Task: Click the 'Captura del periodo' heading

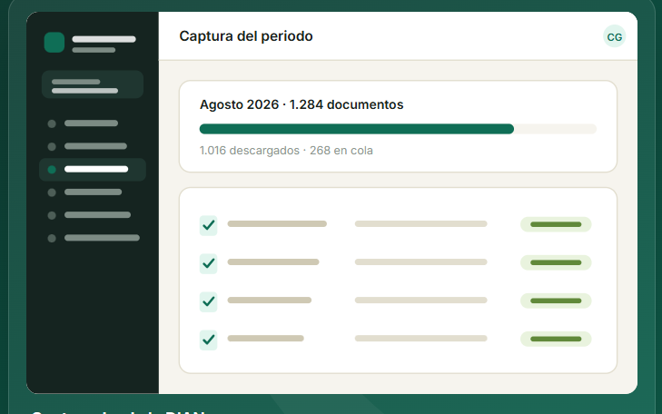Action: coord(246,36)
